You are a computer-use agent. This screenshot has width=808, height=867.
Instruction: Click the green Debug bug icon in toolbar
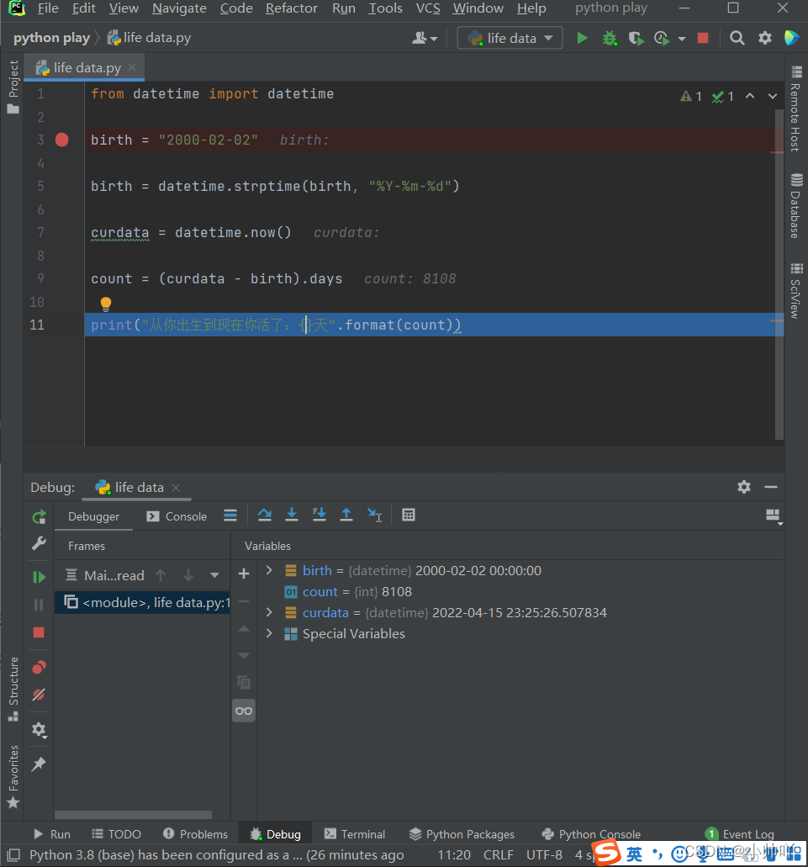click(x=610, y=38)
